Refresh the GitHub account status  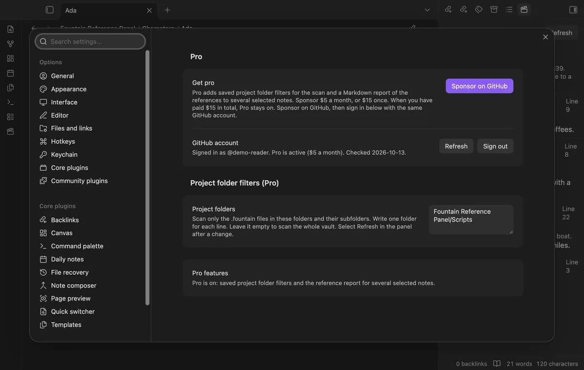click(x=456, y=146)
